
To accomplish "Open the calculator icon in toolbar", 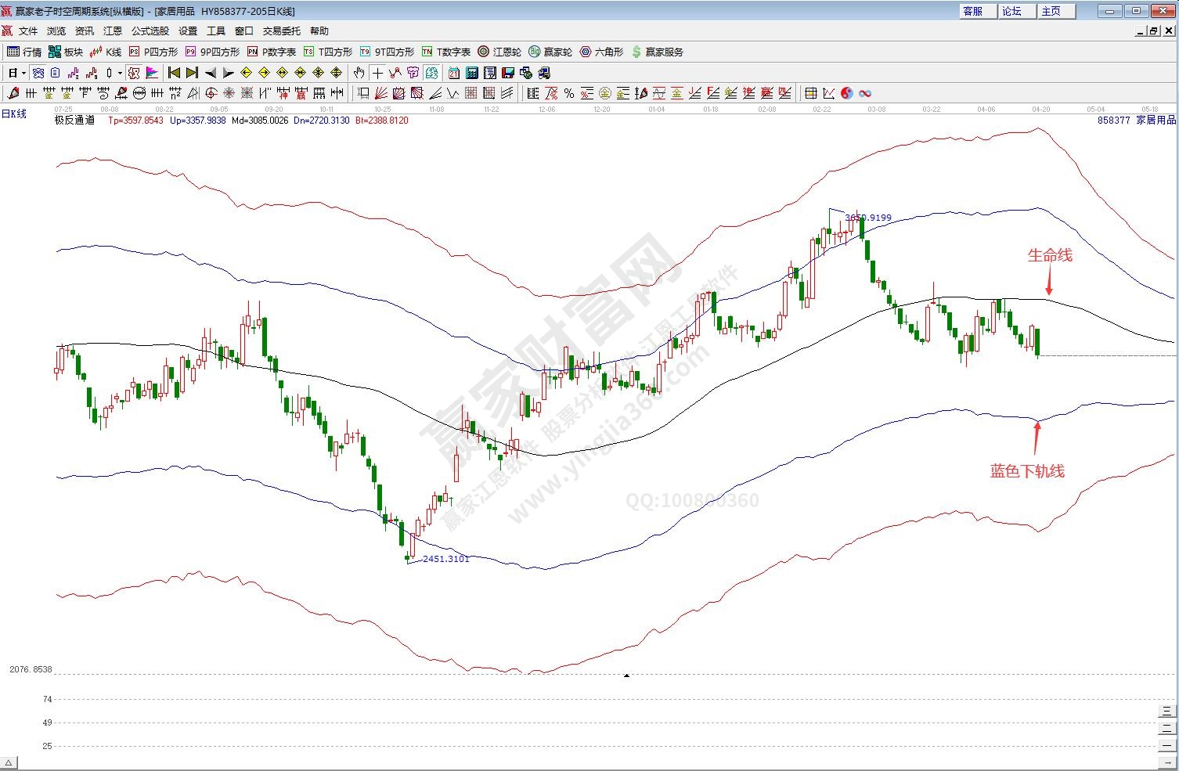I will (x=472, y=73).
